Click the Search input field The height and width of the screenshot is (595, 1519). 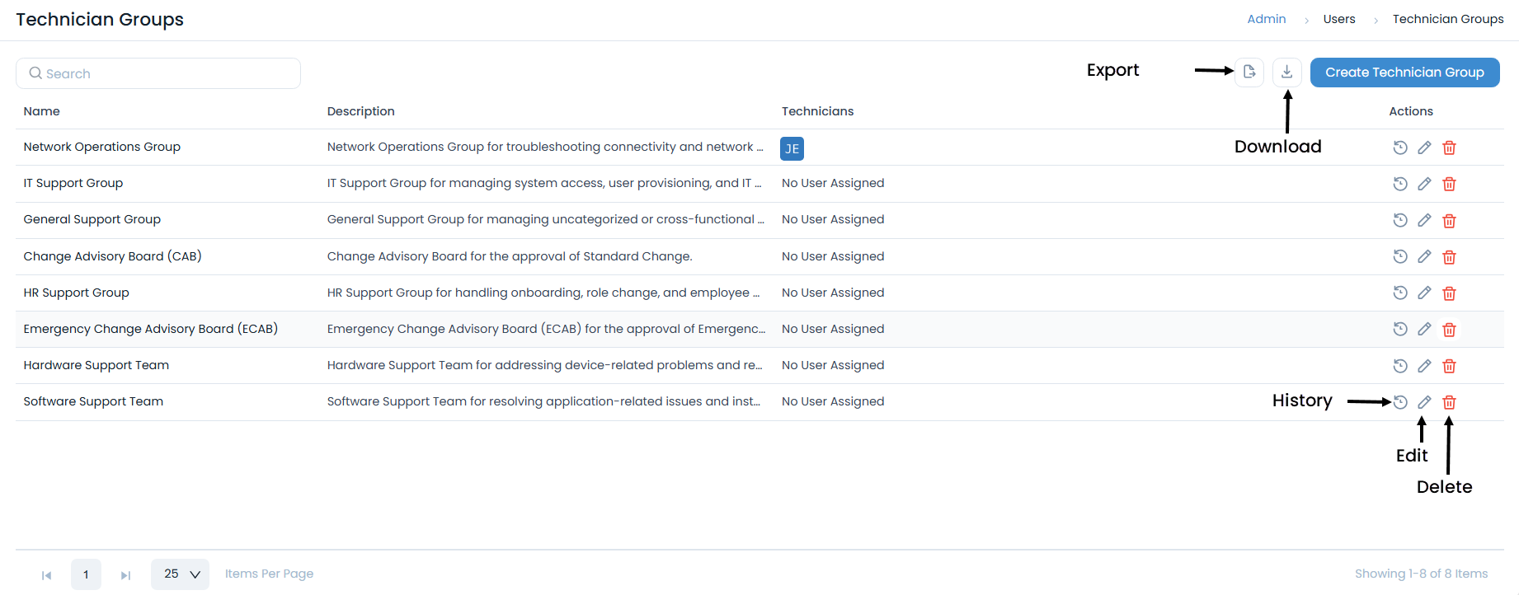click(158, 73)
